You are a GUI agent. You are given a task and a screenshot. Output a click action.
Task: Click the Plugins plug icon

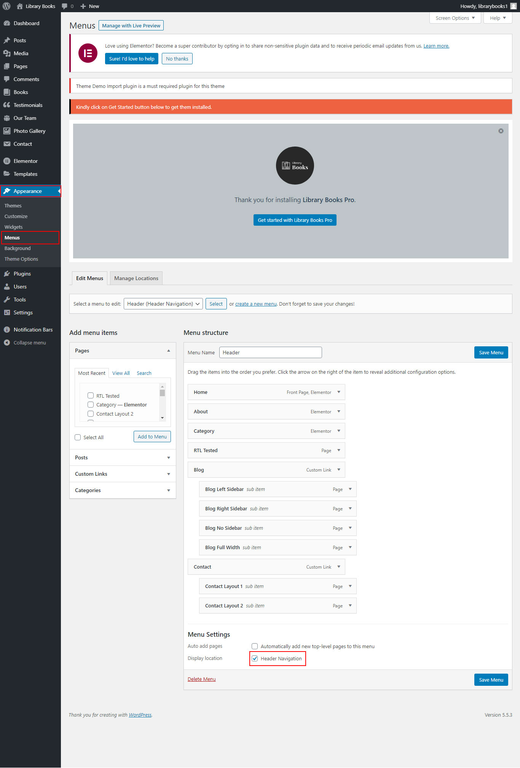point(7,274)
